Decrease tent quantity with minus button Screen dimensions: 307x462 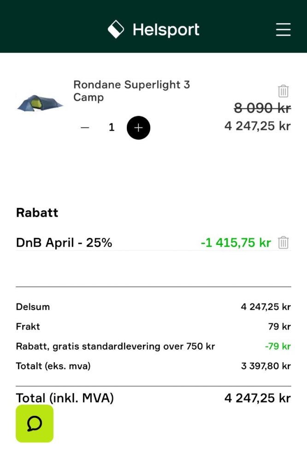[85, 128]
